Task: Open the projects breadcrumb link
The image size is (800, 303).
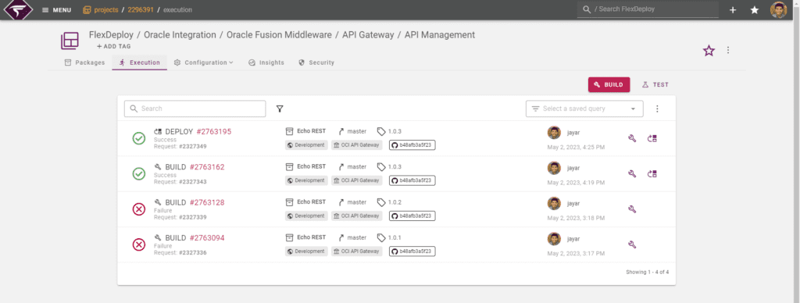Action: (101, 10)
